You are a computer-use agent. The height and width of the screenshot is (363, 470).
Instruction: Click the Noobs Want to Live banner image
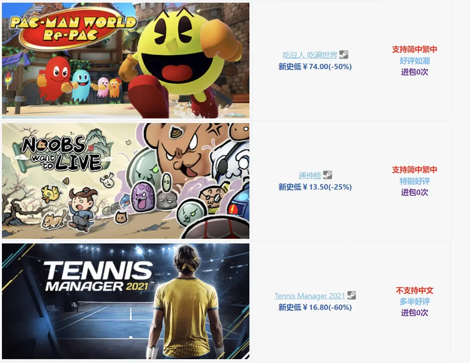(126, 181)
